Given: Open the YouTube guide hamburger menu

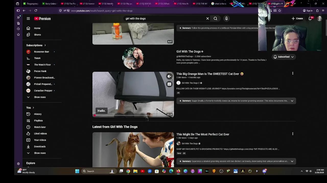Looking at the screenshot, I should coord(28,19).
